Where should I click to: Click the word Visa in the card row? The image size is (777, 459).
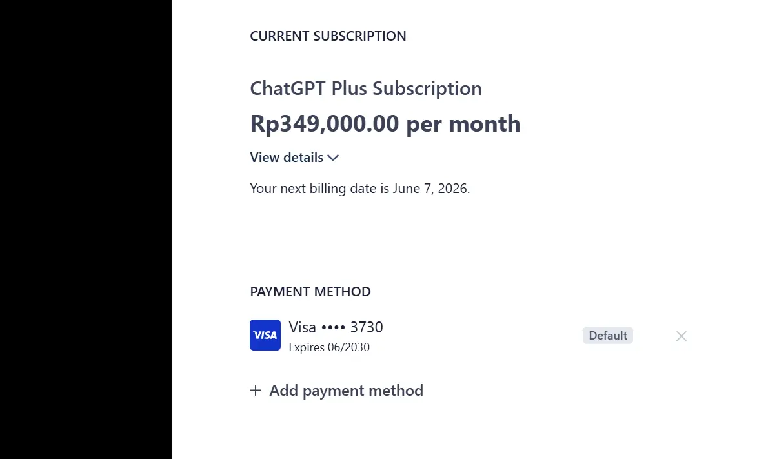[x=302, y=327]
